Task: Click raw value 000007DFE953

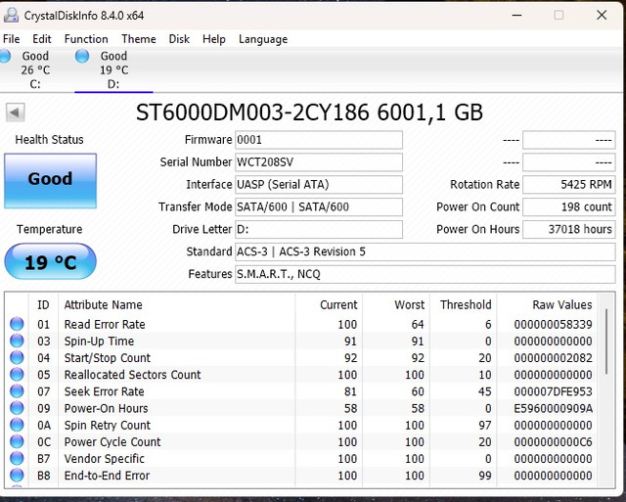Action: click(x=553, y=391)
